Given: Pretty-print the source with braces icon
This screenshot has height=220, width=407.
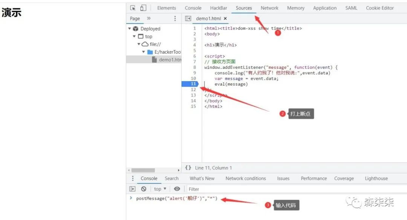Looking at the screenshot, I should tap(188, 168).
